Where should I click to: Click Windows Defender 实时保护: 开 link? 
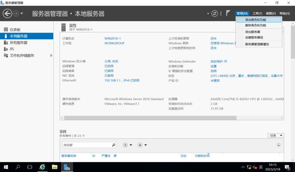[x=219, y=61]
